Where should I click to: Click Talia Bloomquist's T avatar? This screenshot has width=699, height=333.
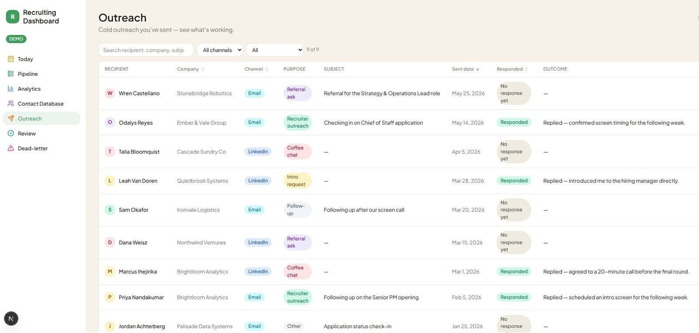click(110, 151)
